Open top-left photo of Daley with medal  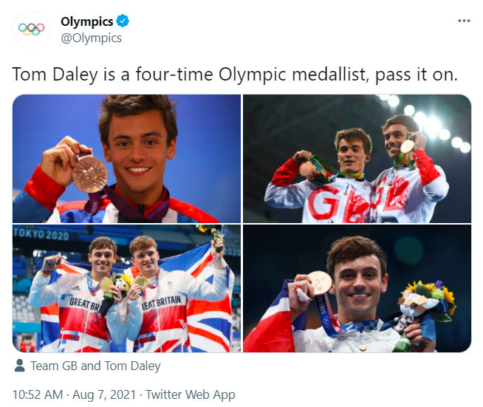[126, 158]
